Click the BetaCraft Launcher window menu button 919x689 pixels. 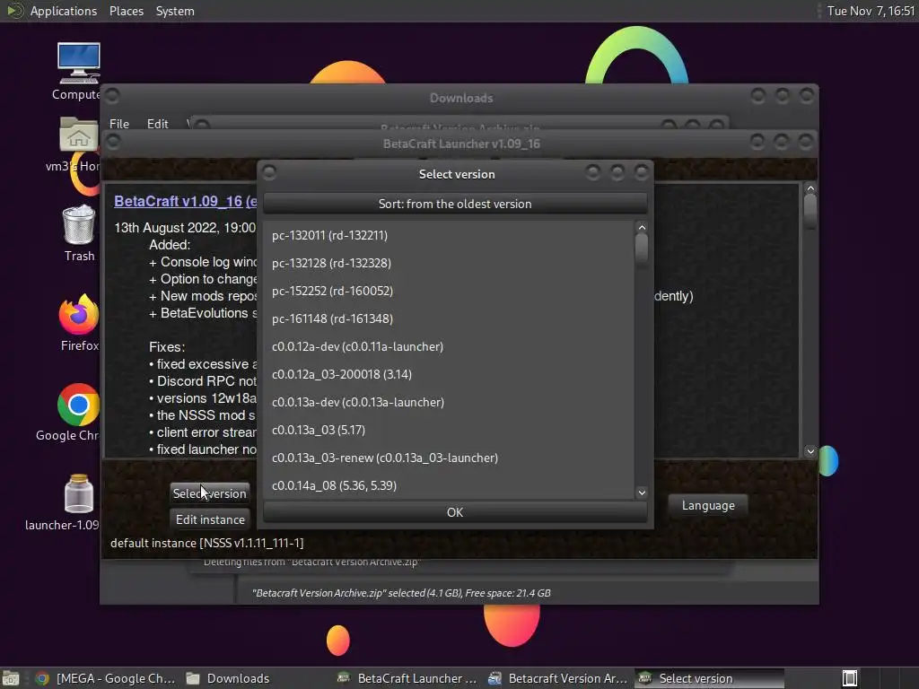[x=113, y=142]
